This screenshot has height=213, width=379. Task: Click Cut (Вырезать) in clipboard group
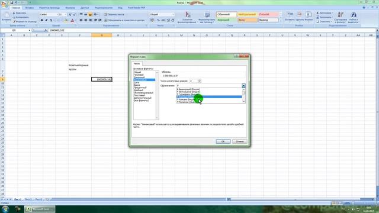(20, 13)
